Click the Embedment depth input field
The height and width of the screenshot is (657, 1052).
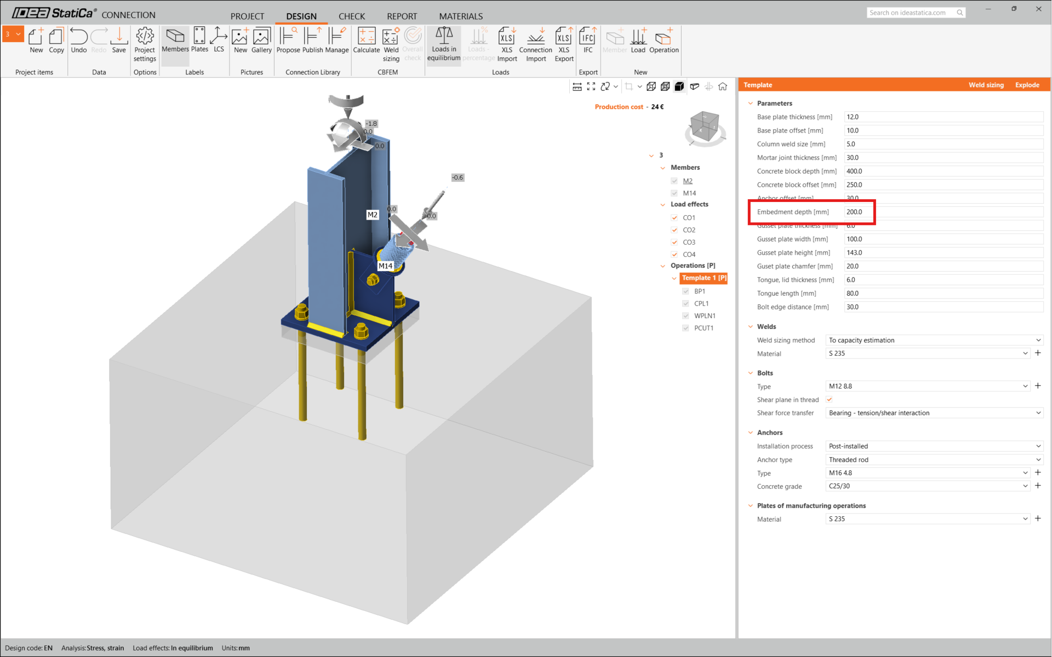pyautogui.click(x=942, y=212)
